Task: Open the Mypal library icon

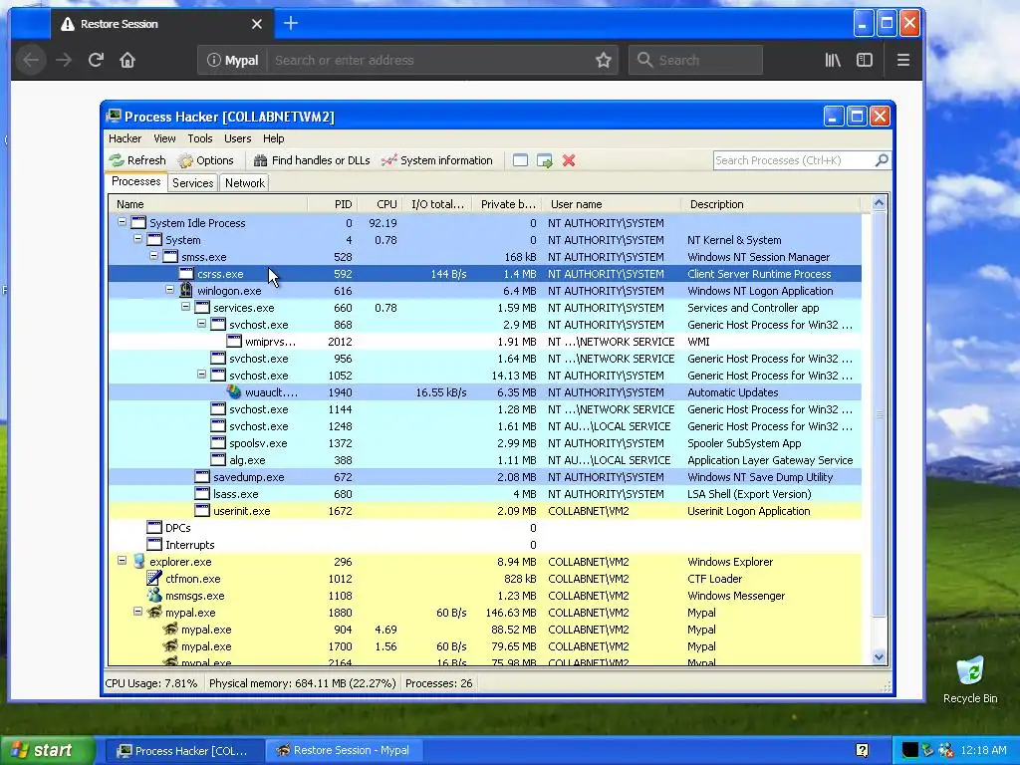Action: pyautogui.click(x=832, y=60)
